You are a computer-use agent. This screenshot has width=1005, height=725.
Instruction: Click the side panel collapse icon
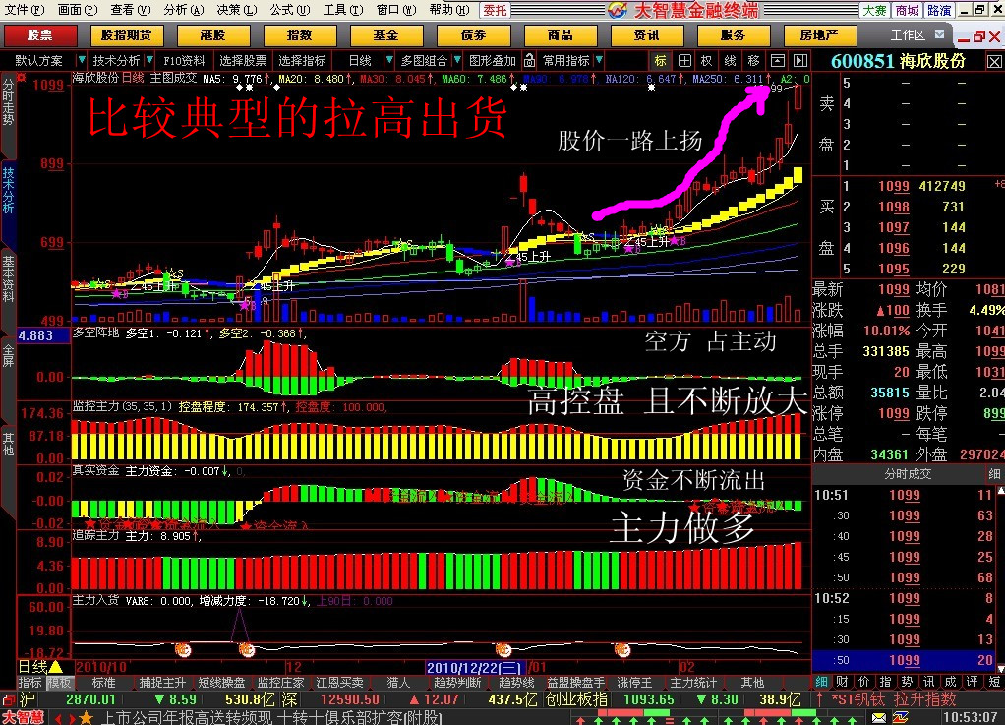(x=800, y=61)
